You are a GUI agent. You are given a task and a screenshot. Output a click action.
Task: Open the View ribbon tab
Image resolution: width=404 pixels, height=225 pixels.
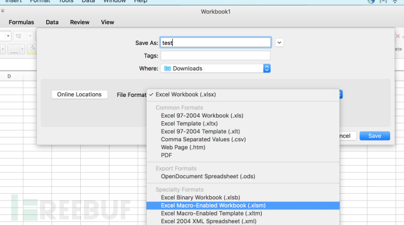[x=108, y=22]
